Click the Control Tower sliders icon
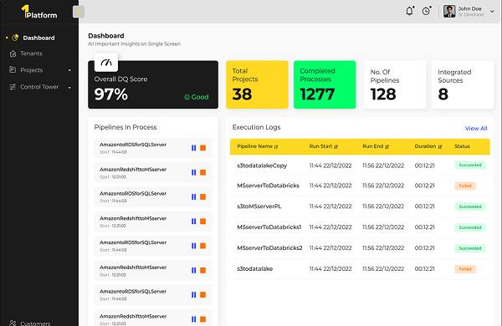 pyautogui.click(x=13, y=87)
